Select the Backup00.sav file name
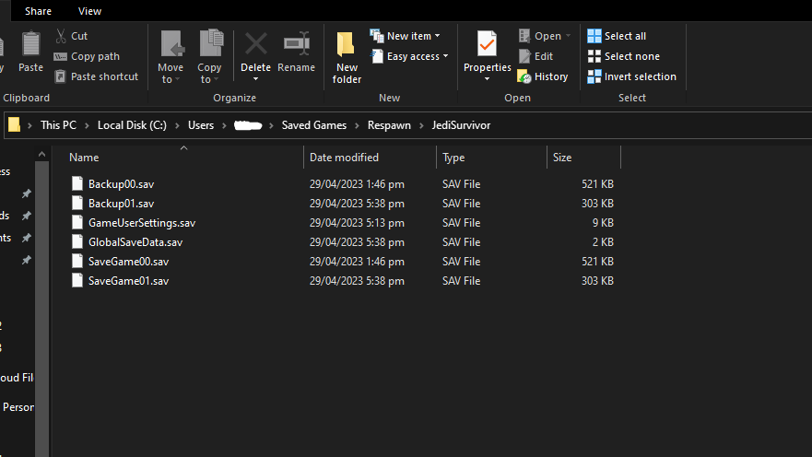Screen dimensions: 812x457 pos(121,183)
